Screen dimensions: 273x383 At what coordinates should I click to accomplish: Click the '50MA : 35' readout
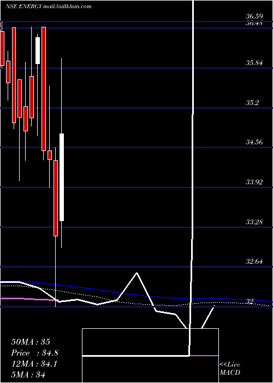[x=31, y=342]
